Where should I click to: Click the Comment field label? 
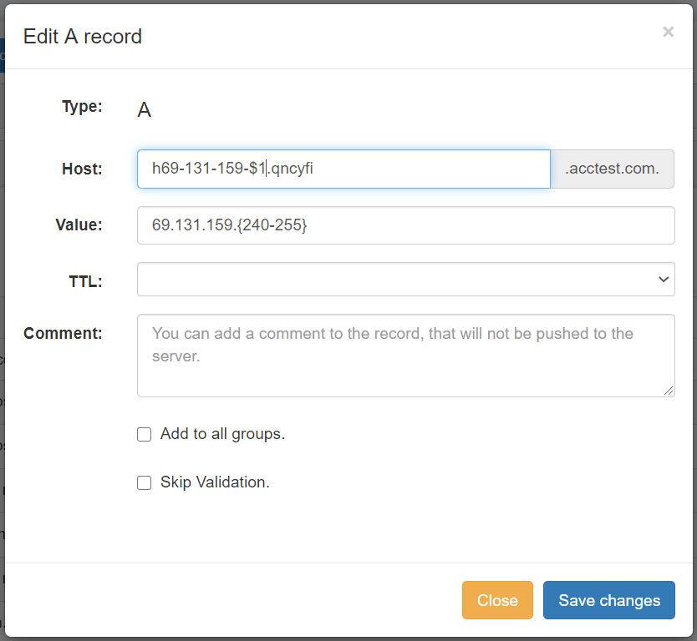63,333
